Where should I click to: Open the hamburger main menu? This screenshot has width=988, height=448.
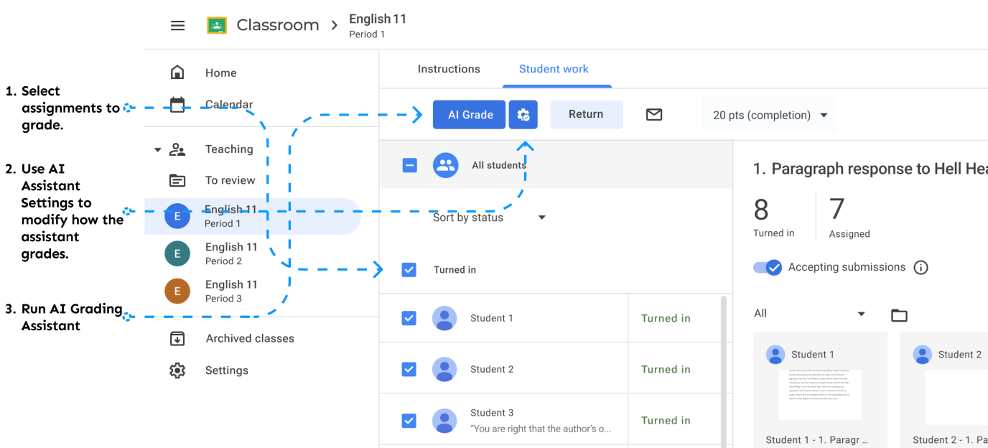coord(177,26)
